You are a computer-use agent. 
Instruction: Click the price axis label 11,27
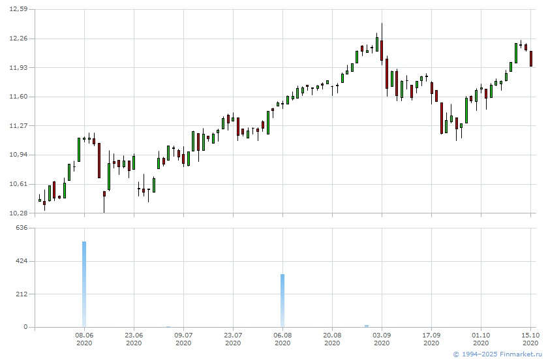[x=18, y=125]
